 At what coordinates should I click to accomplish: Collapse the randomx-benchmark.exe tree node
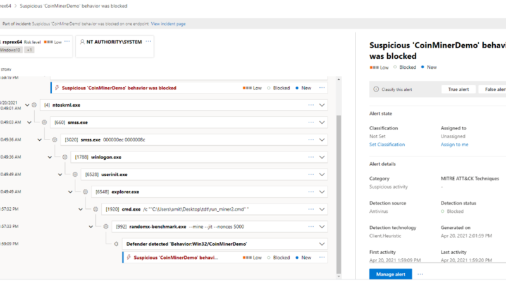coord(91,227)
